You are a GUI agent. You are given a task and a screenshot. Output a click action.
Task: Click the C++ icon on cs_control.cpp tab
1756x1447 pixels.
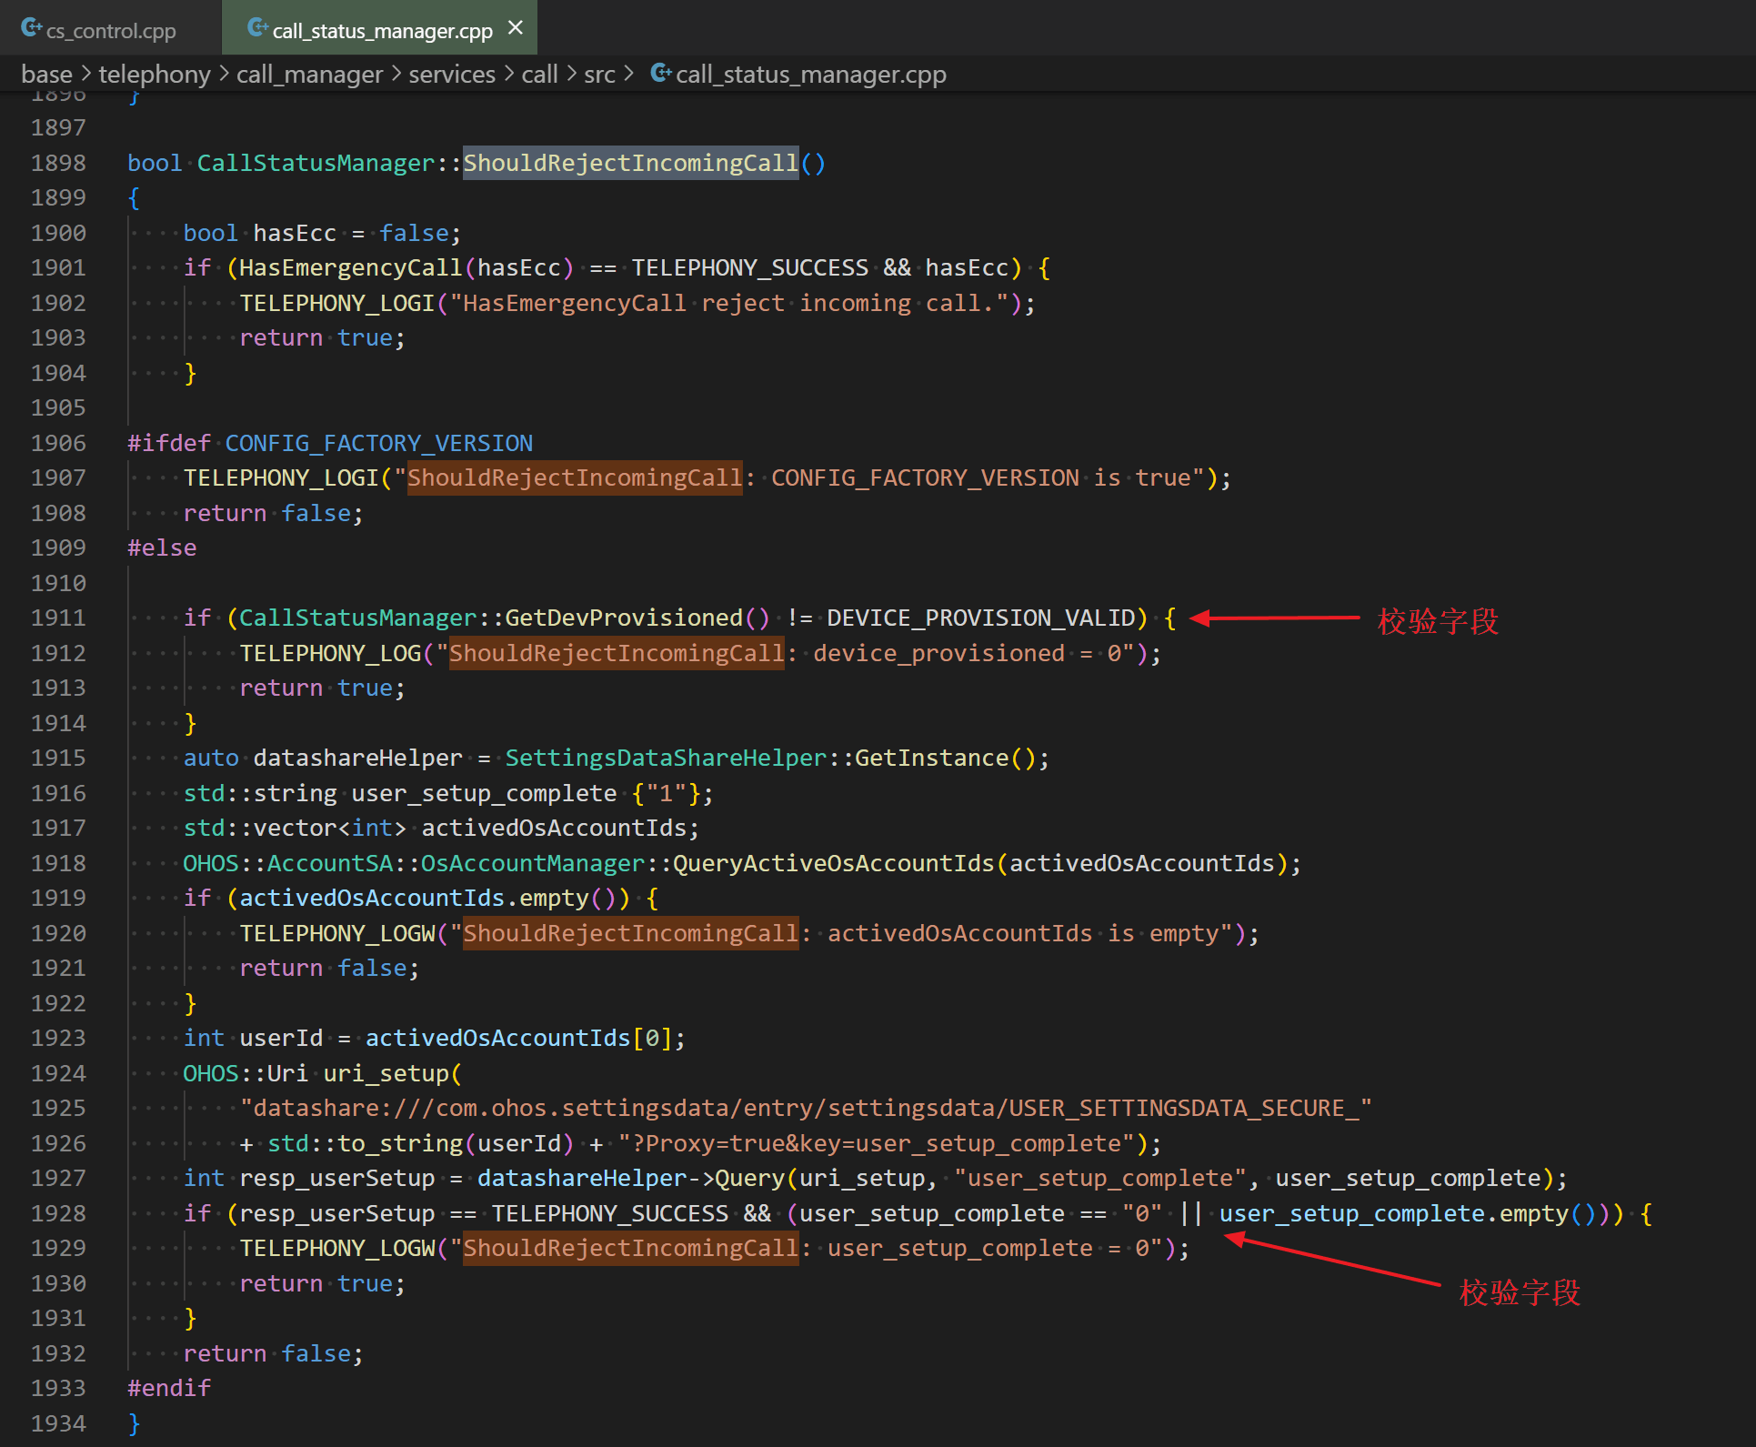(x=31, y=28)
